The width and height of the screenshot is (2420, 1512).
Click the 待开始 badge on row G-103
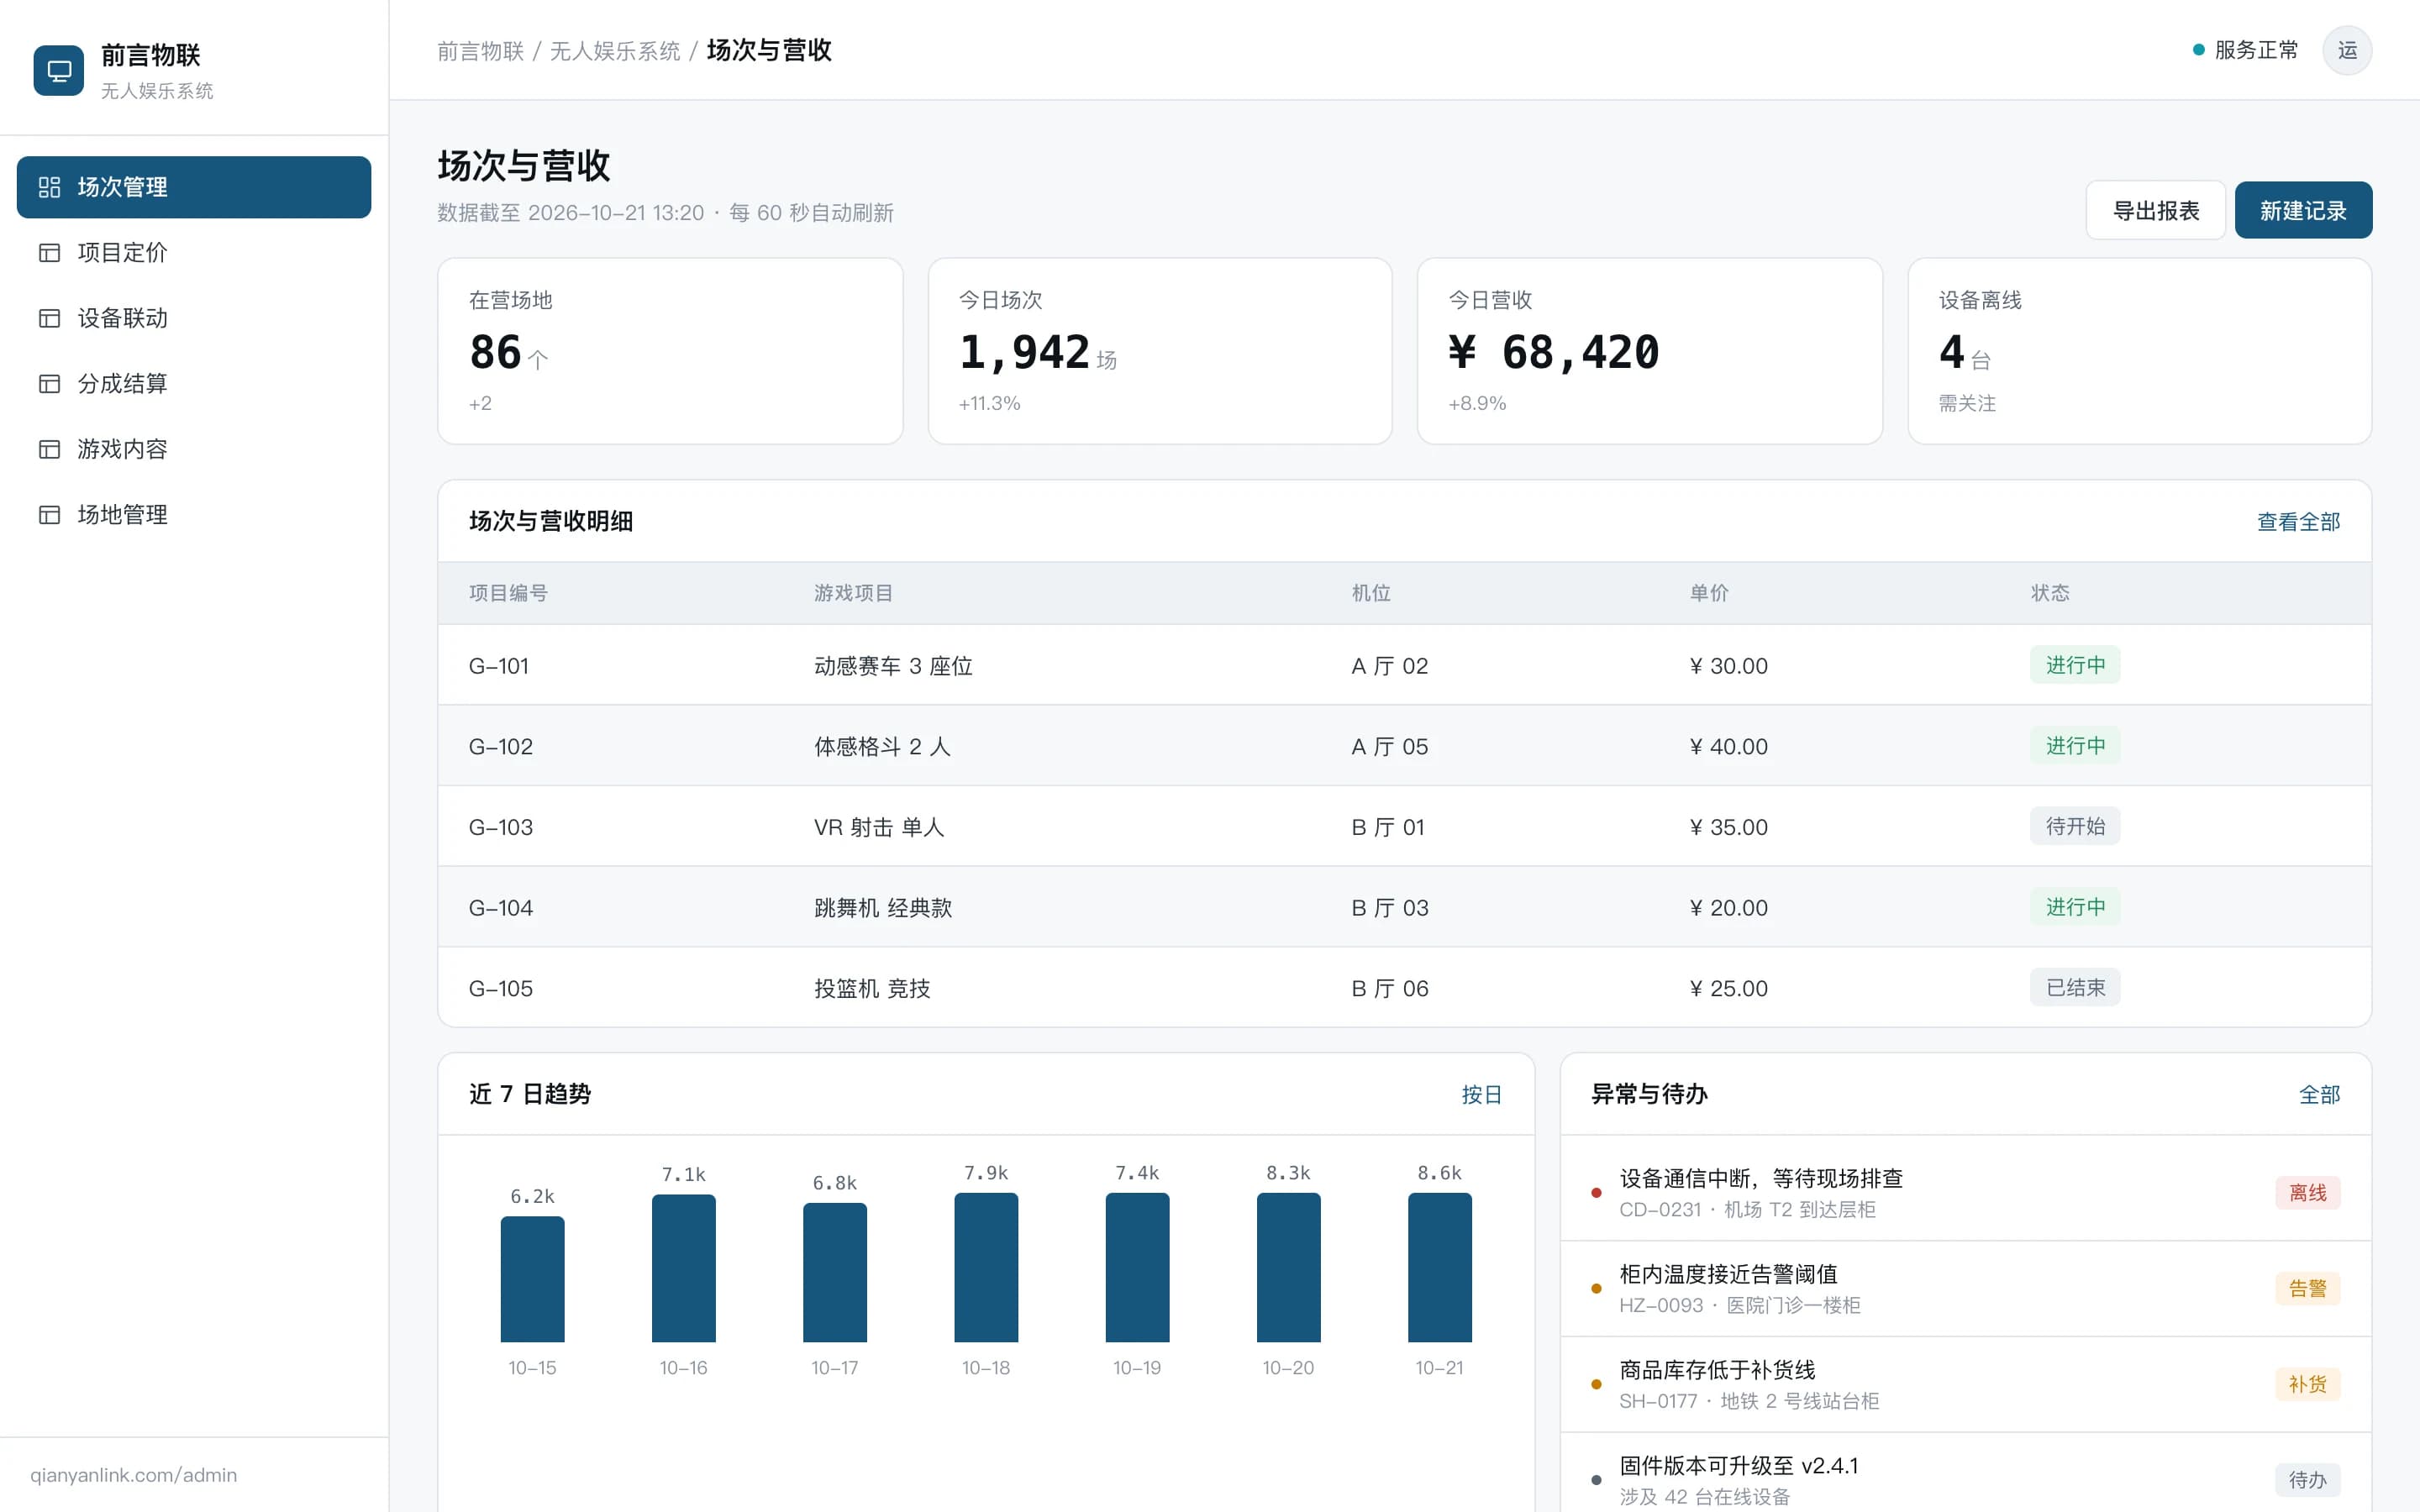coord(2075,826)
